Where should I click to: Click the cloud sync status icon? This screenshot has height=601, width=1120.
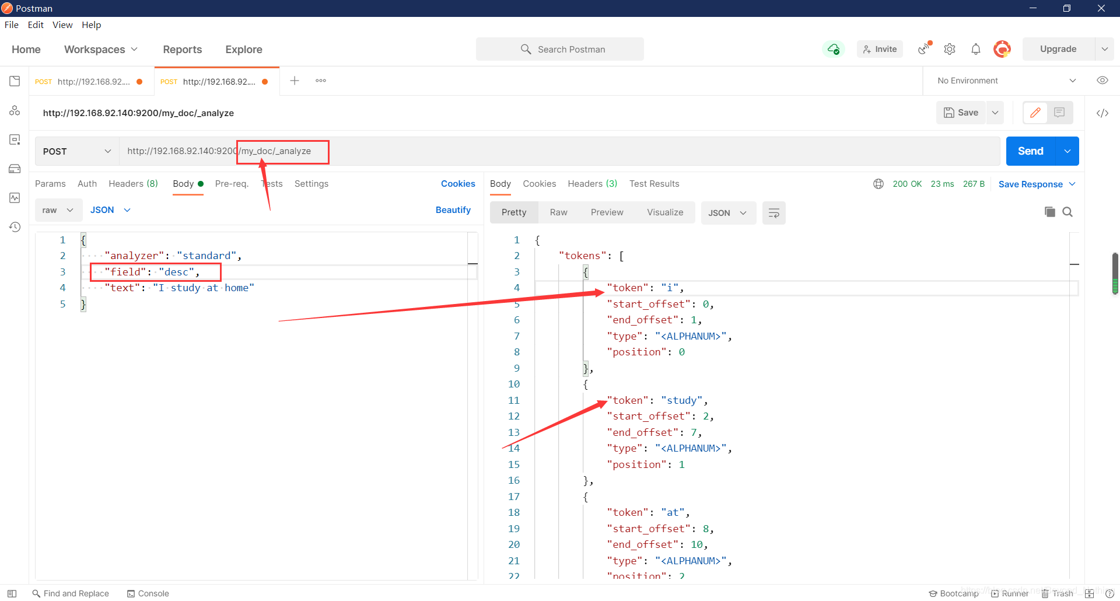(x=834, y=49)
